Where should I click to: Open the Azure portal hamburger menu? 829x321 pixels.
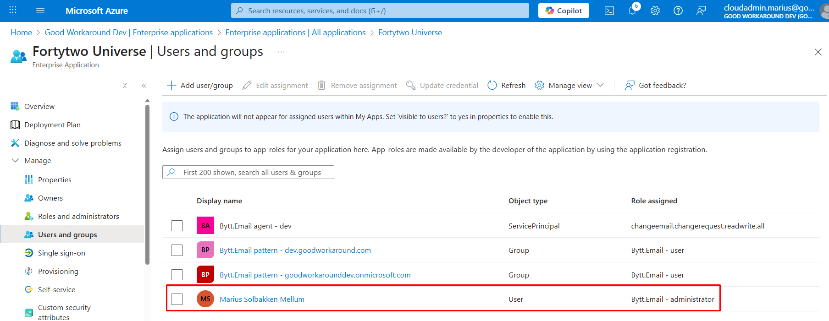coord(40,11)
